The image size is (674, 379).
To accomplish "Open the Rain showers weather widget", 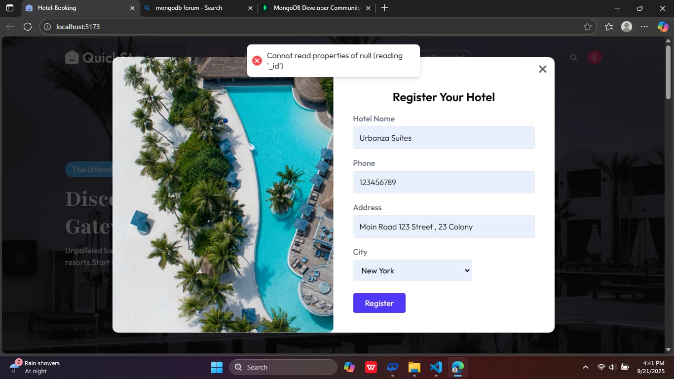I will point(35,367).
